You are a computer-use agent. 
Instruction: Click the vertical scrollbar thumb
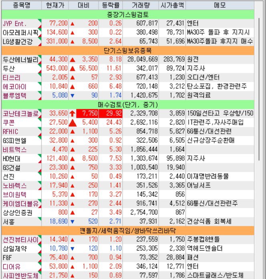[x=259, y=89]
